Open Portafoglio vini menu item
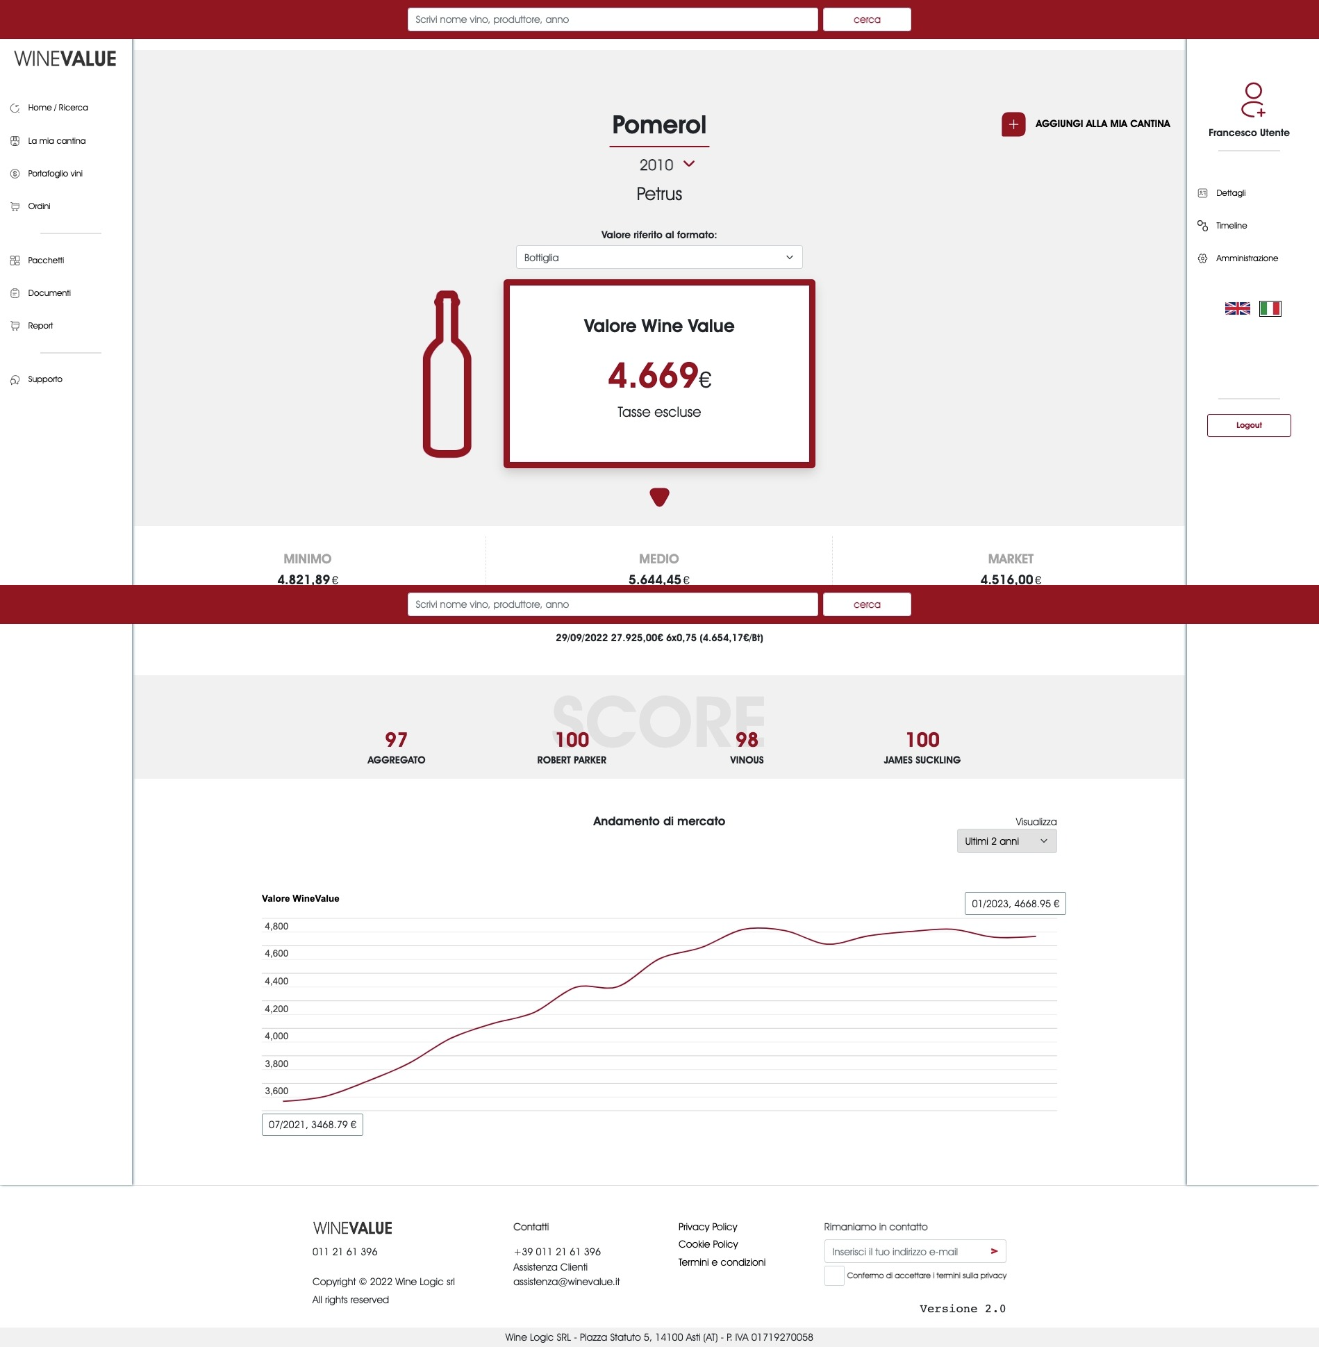The image size is (1319, 1347). click(56, 174)
